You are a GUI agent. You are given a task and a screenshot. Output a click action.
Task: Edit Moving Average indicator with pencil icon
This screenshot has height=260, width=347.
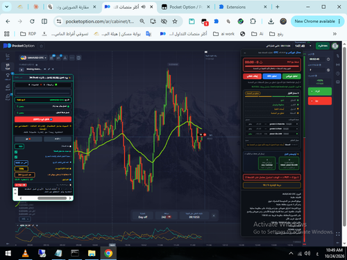point(49,69)
